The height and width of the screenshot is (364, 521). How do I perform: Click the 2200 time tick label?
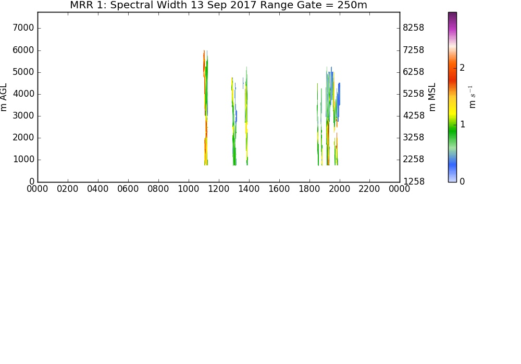pyautogui.click(x=369, y=189)
